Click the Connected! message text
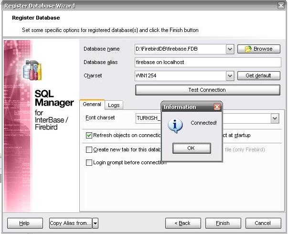The width and height of the screenshot is (288, 234). coord(203,123)
